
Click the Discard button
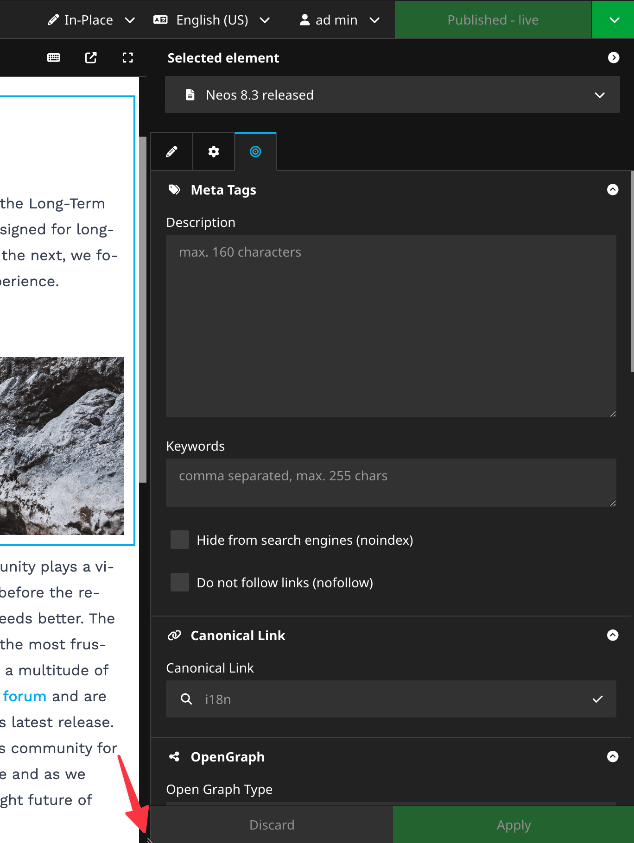point(272,825)
